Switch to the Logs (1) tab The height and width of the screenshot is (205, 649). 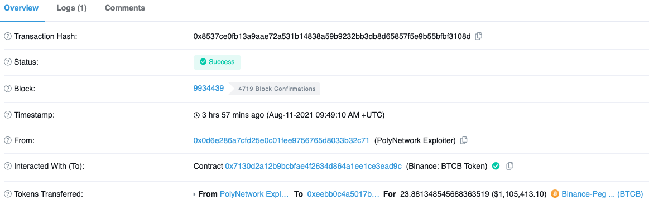tap(71, 8)
